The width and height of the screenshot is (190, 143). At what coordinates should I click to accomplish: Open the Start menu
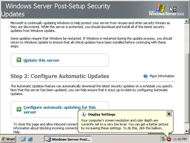[x=8, y=139]
